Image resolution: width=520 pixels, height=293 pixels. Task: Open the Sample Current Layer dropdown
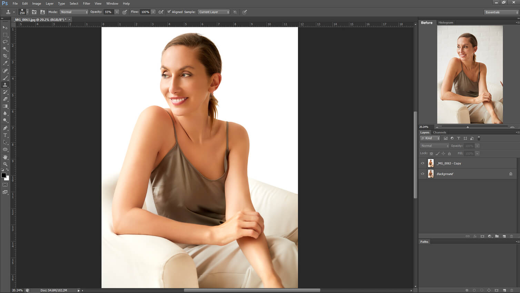[x=214, y=12]
